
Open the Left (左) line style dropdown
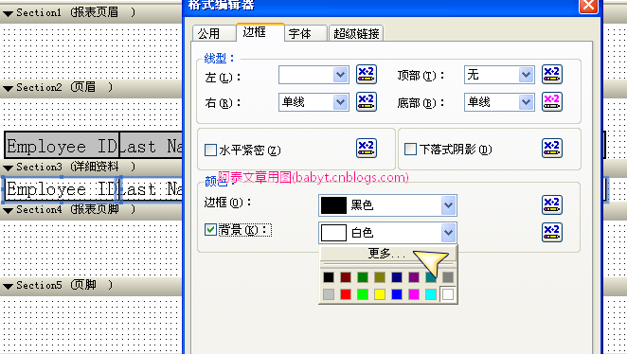[x=340, y=75]
